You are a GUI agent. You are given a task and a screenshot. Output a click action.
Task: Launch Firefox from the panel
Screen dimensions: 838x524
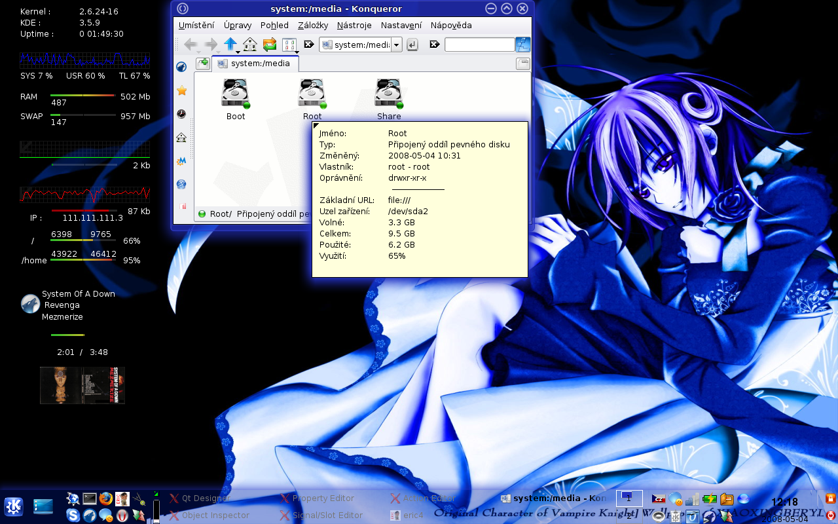(105, 498)
